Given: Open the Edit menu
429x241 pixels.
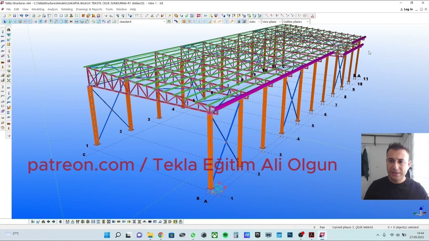Looking at the screenshot, I should pos(16,9).
